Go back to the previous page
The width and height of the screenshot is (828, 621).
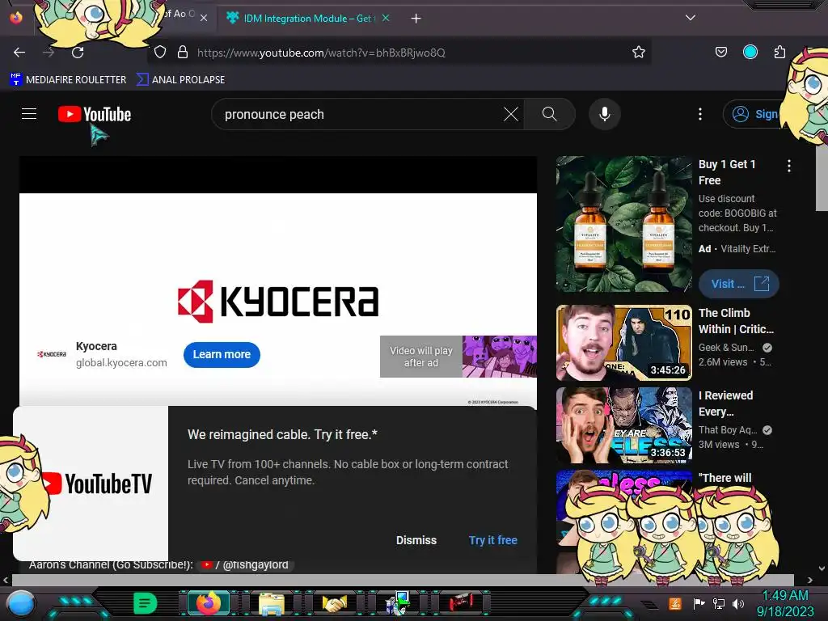pyautogui.click(x=19, y=53)
